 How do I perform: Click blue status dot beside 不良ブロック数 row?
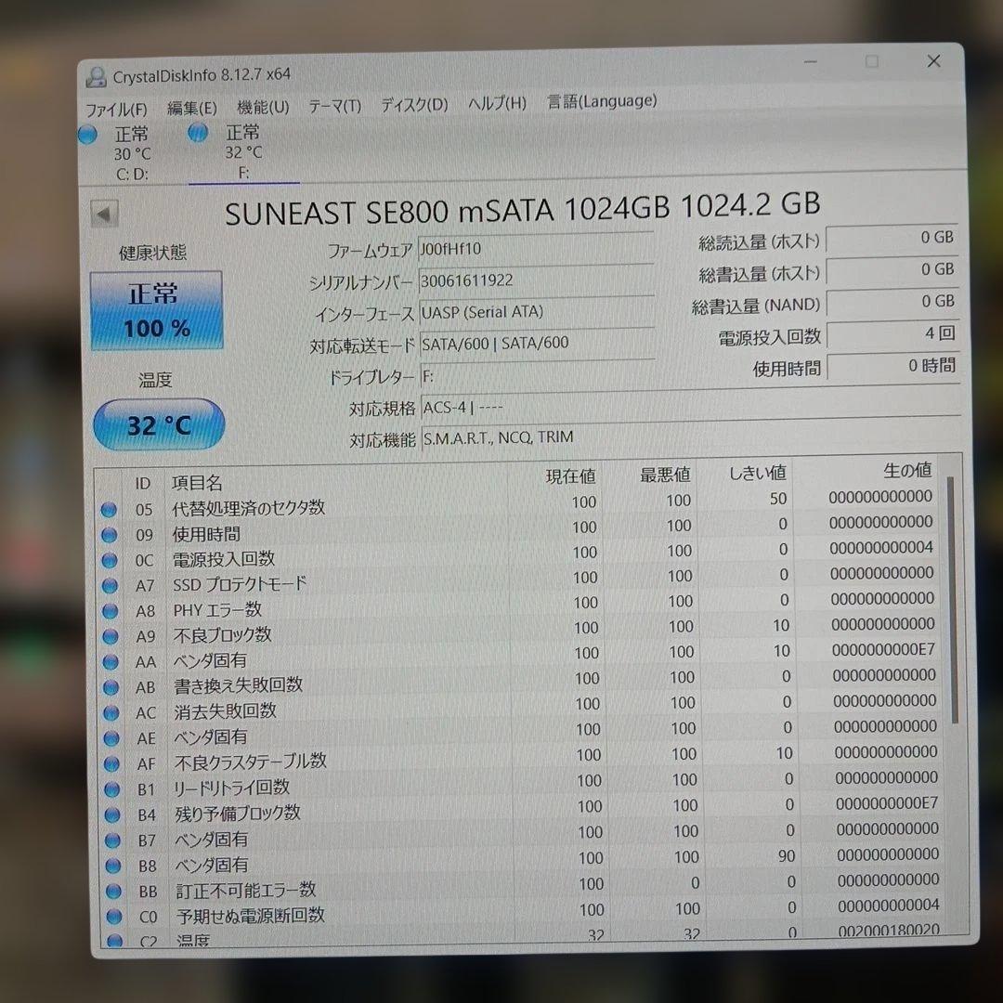pyautogui.click(x=111, y=635)
